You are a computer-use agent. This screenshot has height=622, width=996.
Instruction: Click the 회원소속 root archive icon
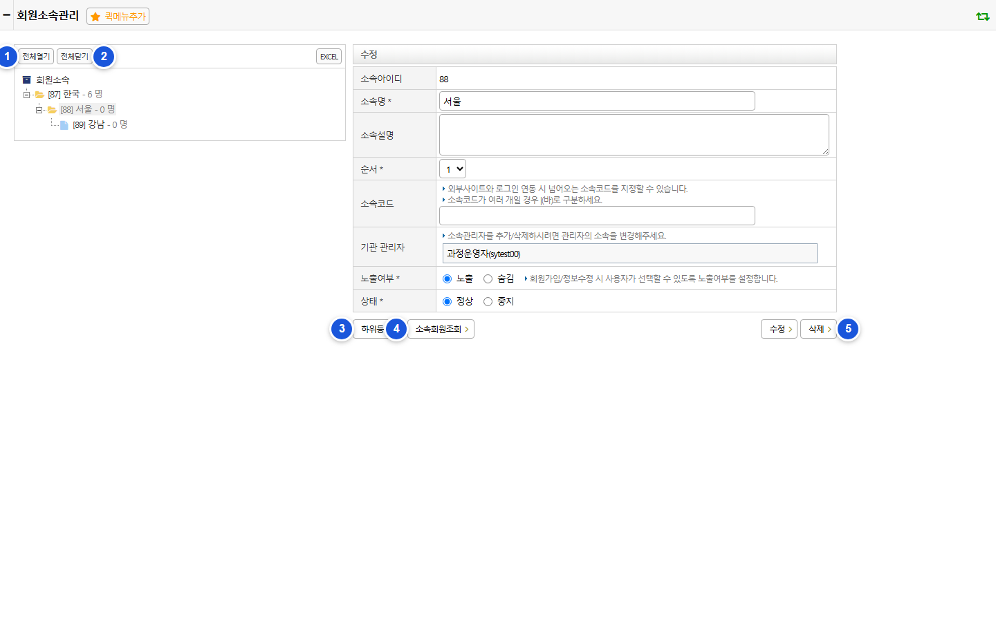[x=26, y=79]
